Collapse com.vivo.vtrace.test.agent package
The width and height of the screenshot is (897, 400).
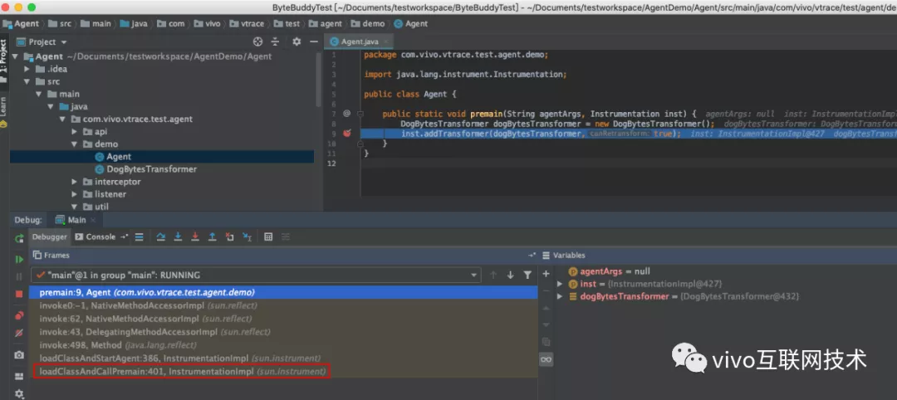62,120
